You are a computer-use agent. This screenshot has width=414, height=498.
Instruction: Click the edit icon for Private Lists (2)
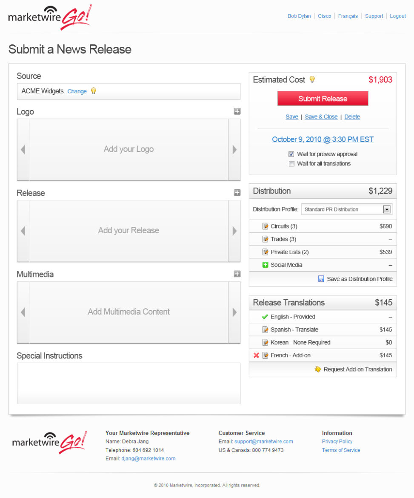coord(266,252)
